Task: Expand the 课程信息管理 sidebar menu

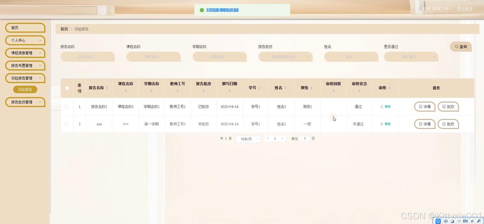Action: 25,53
